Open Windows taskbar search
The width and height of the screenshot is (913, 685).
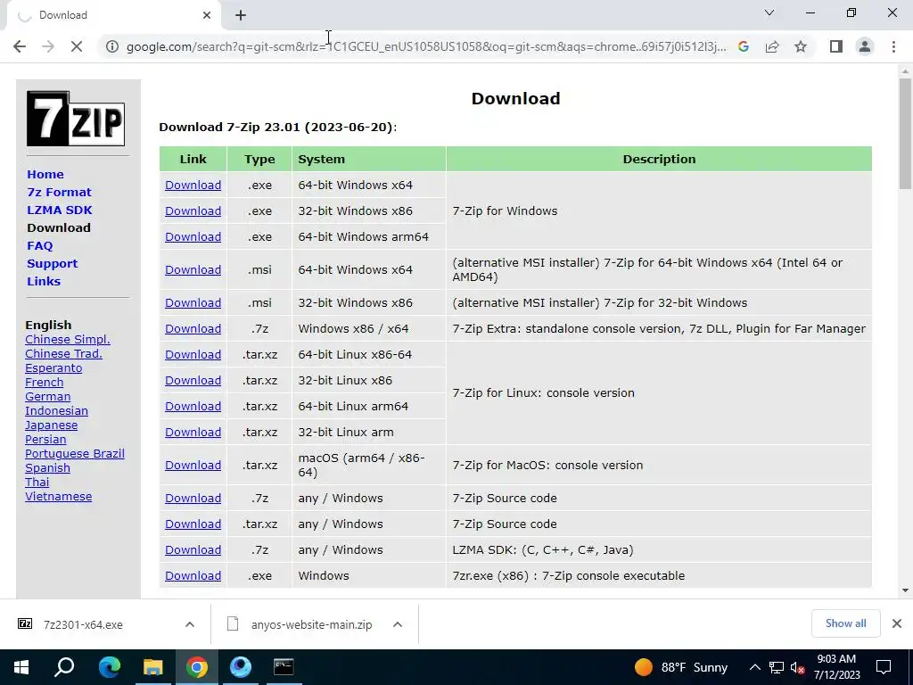point(64,667)
